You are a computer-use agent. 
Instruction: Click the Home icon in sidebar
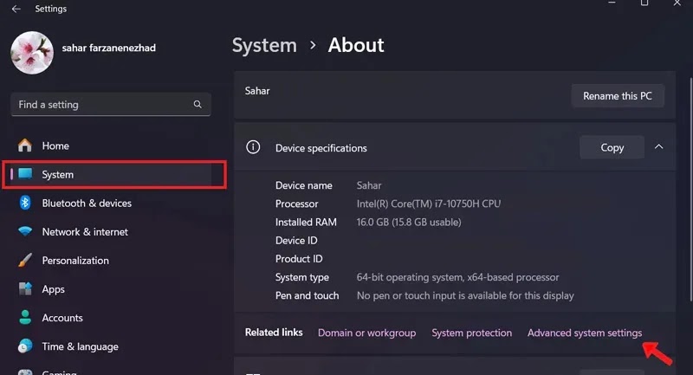point(25,145)
